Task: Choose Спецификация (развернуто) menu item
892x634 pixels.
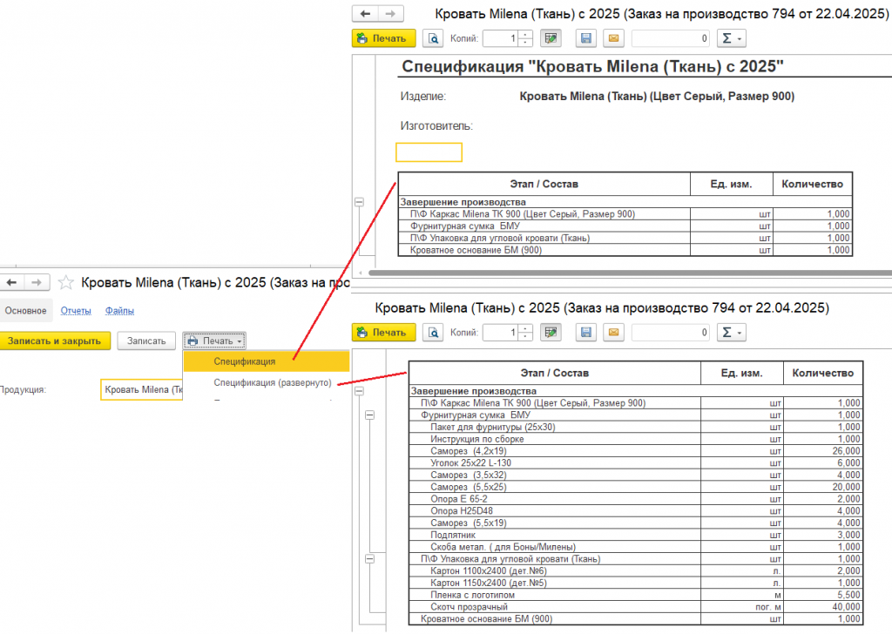Action: pos(267,382)
